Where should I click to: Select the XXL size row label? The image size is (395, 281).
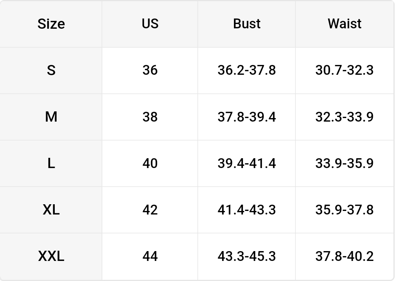pyautogui.click(x=51, y=256)
